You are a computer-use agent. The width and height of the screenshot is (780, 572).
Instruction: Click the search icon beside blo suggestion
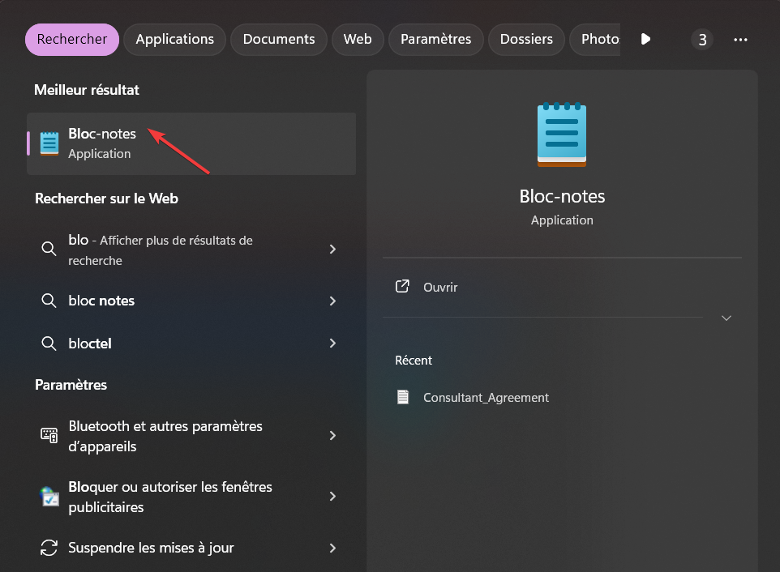tap(49, 249)
